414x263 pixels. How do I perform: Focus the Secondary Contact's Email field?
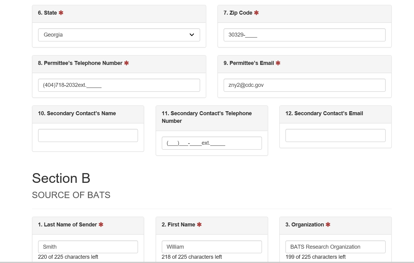point(335,135)
